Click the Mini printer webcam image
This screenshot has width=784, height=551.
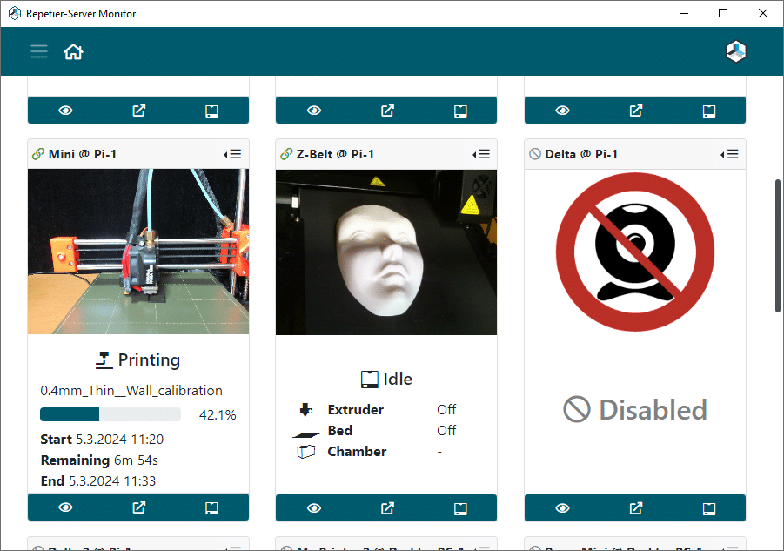pos(138,252)
